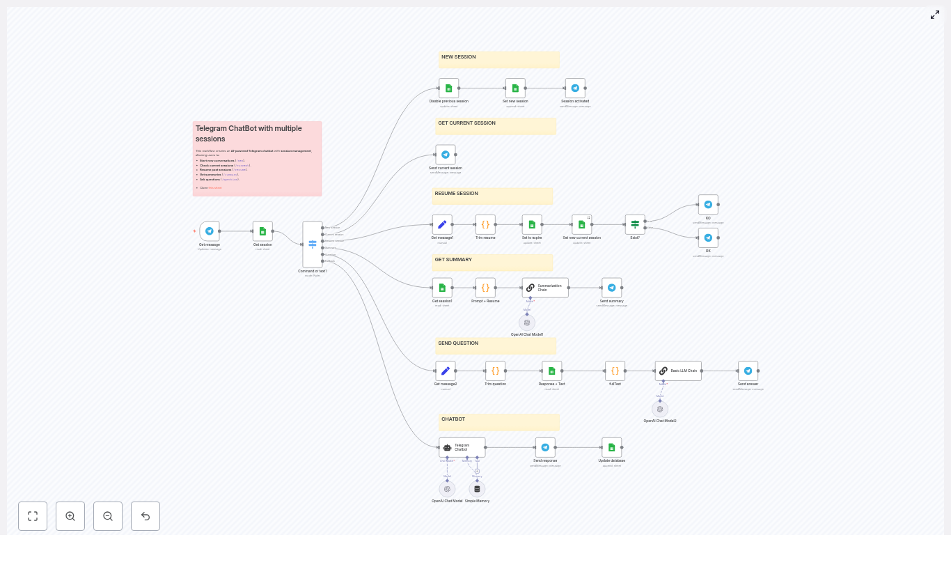Select the Get session Google Sheets node
Screen dimensions: 951x567
(262, 231)
